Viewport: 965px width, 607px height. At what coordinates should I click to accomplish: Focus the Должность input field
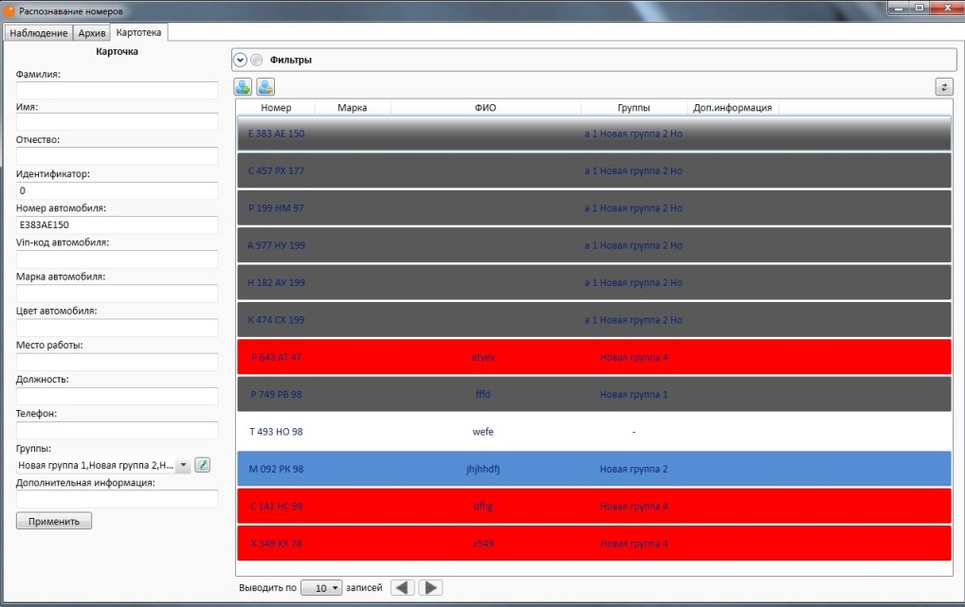click(x=117, y=396)
